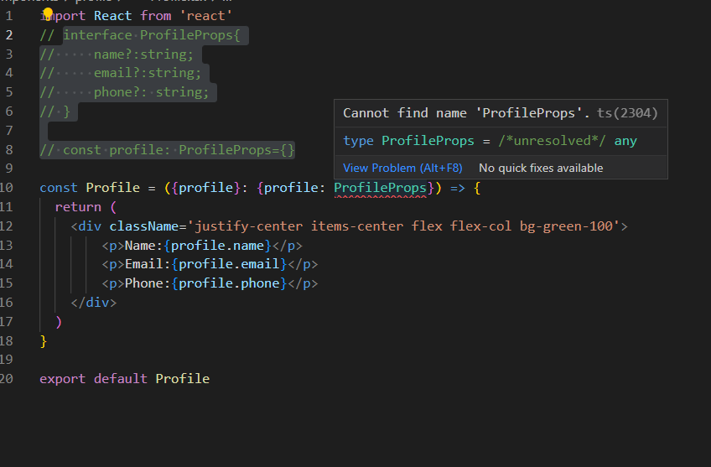The height and width of the screenshot is (467, 711).
Task: Click the className attribute on the div
Action: click(x=143, y=226)
